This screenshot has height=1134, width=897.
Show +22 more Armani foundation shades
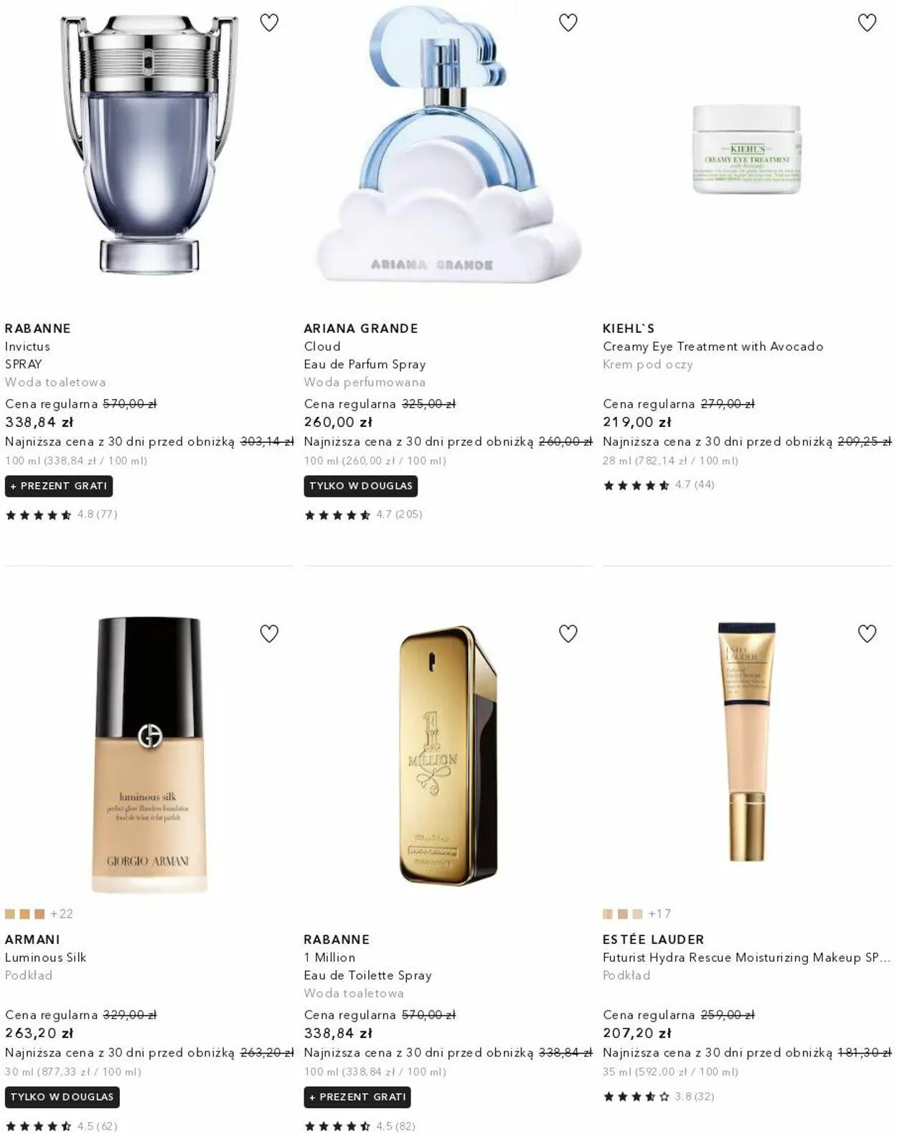62,914
